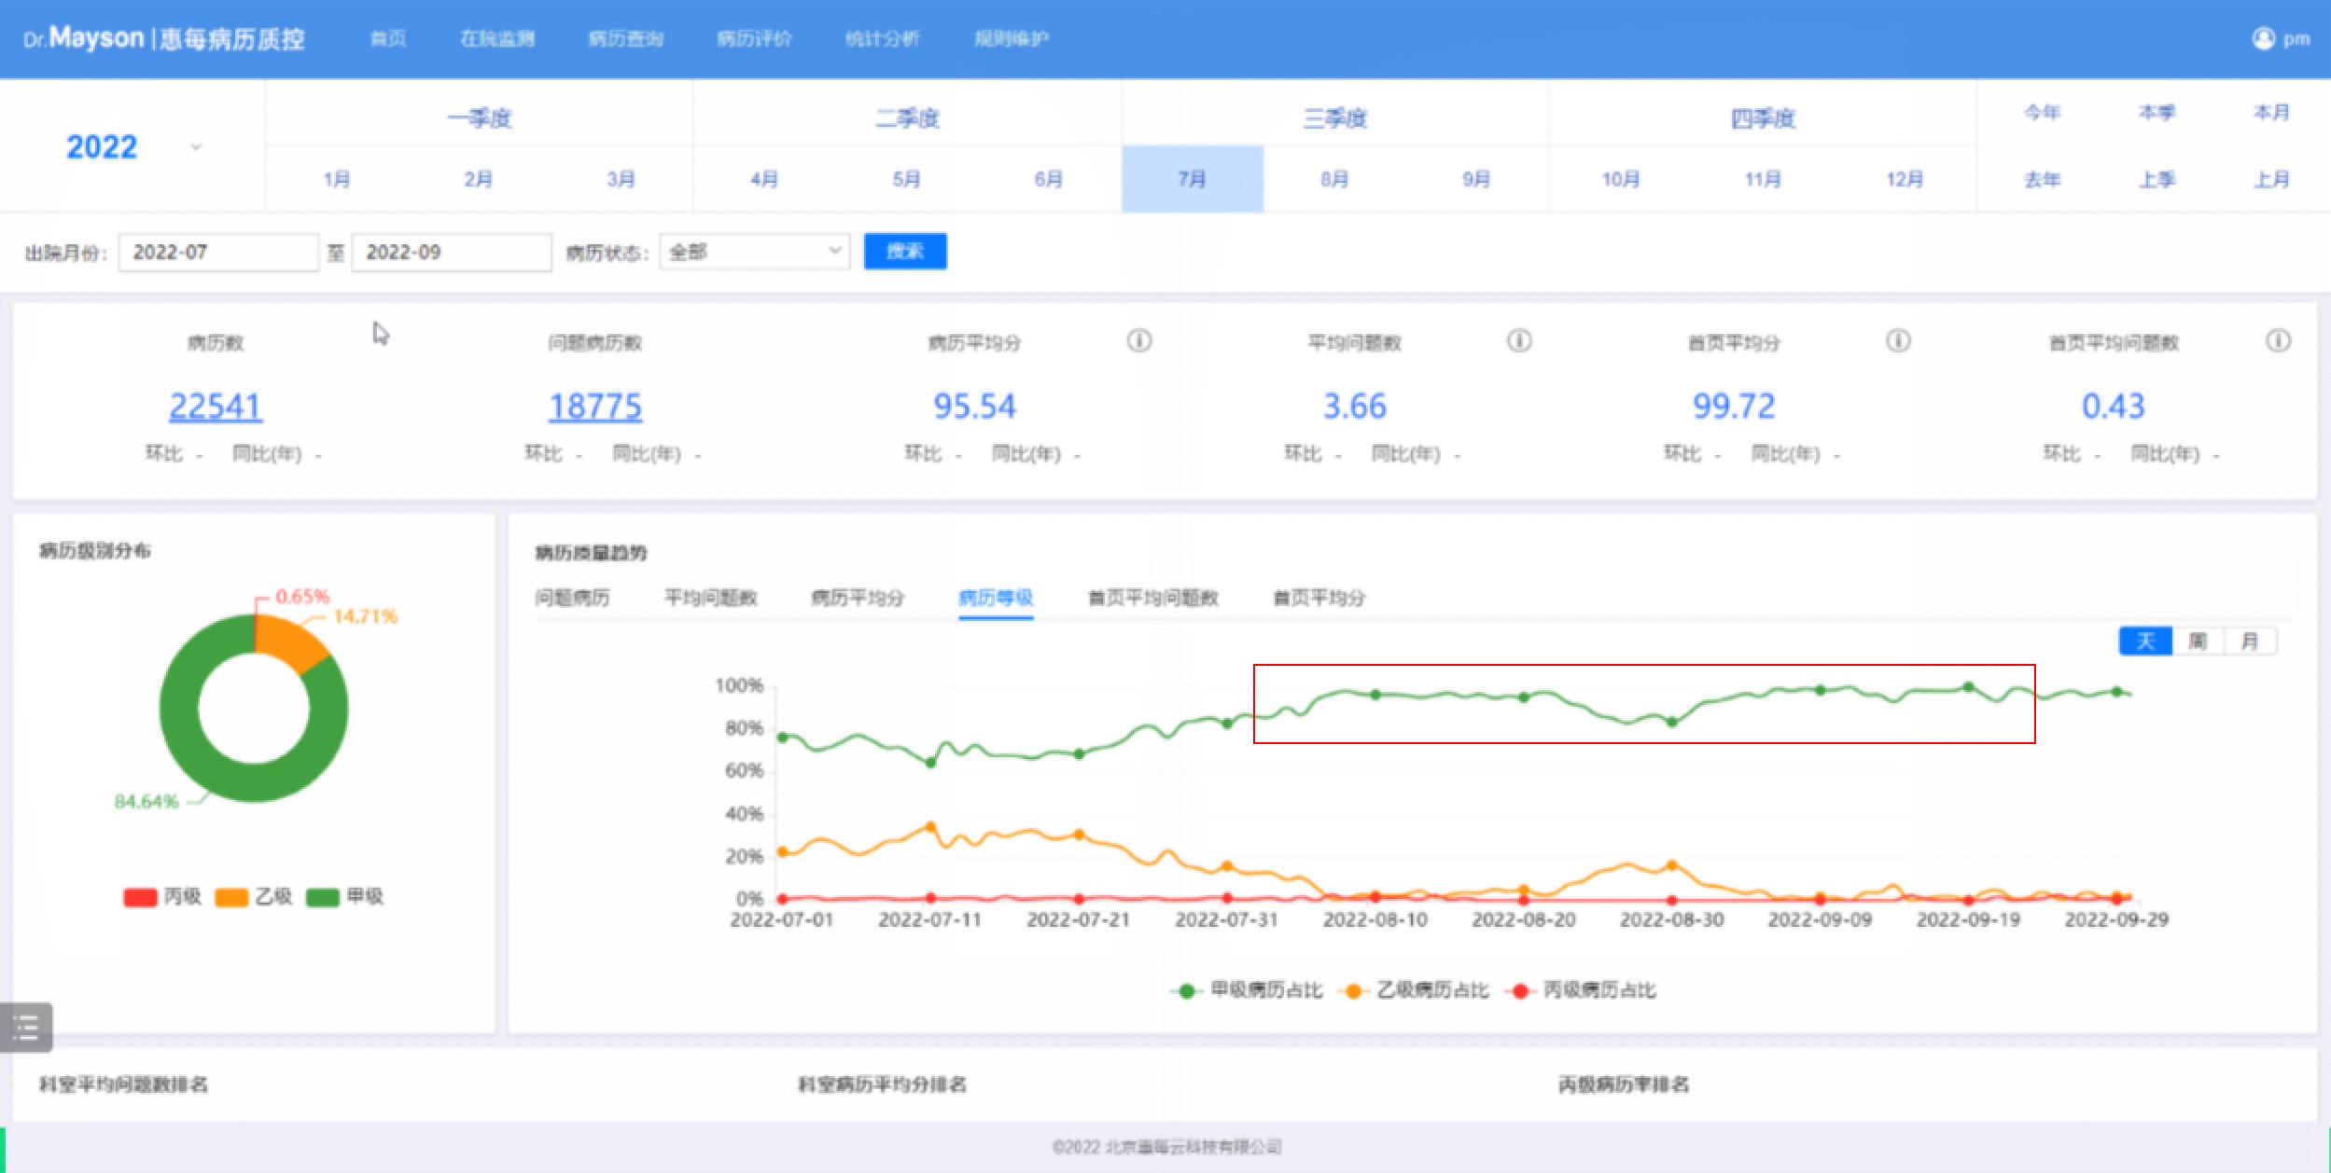Show info tooltip for 平均问题数

(1519, 340)
